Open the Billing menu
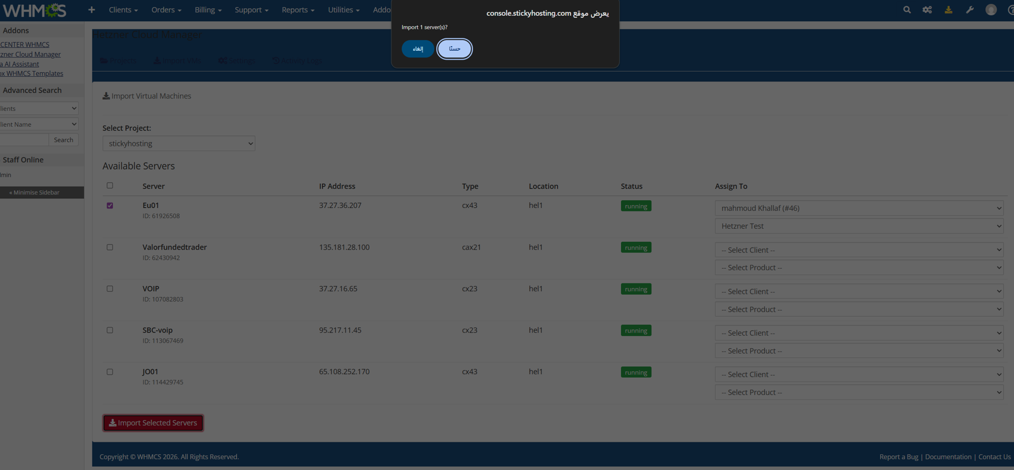 click(x=208, y=10)
